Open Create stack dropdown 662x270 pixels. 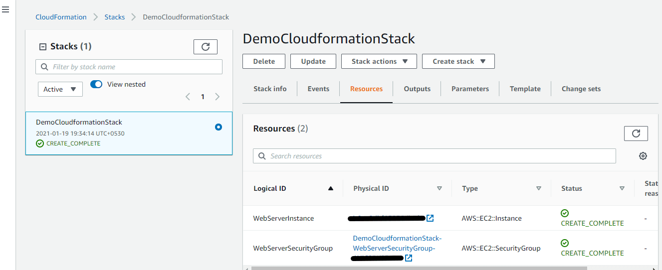coord(458,61)
